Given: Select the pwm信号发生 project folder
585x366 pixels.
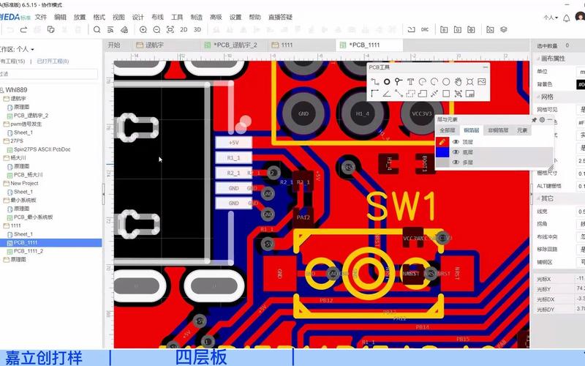Looking at the screenshot, I should point(26,124).
